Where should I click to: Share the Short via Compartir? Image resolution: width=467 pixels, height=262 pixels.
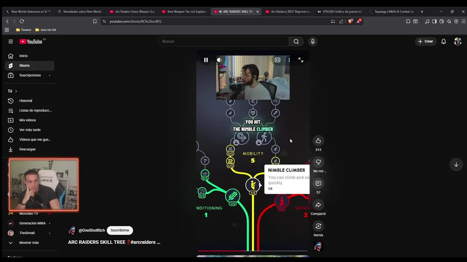point(318,205)
